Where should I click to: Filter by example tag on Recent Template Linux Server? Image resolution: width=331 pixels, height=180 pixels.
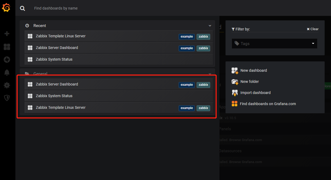tap(187, 37)
